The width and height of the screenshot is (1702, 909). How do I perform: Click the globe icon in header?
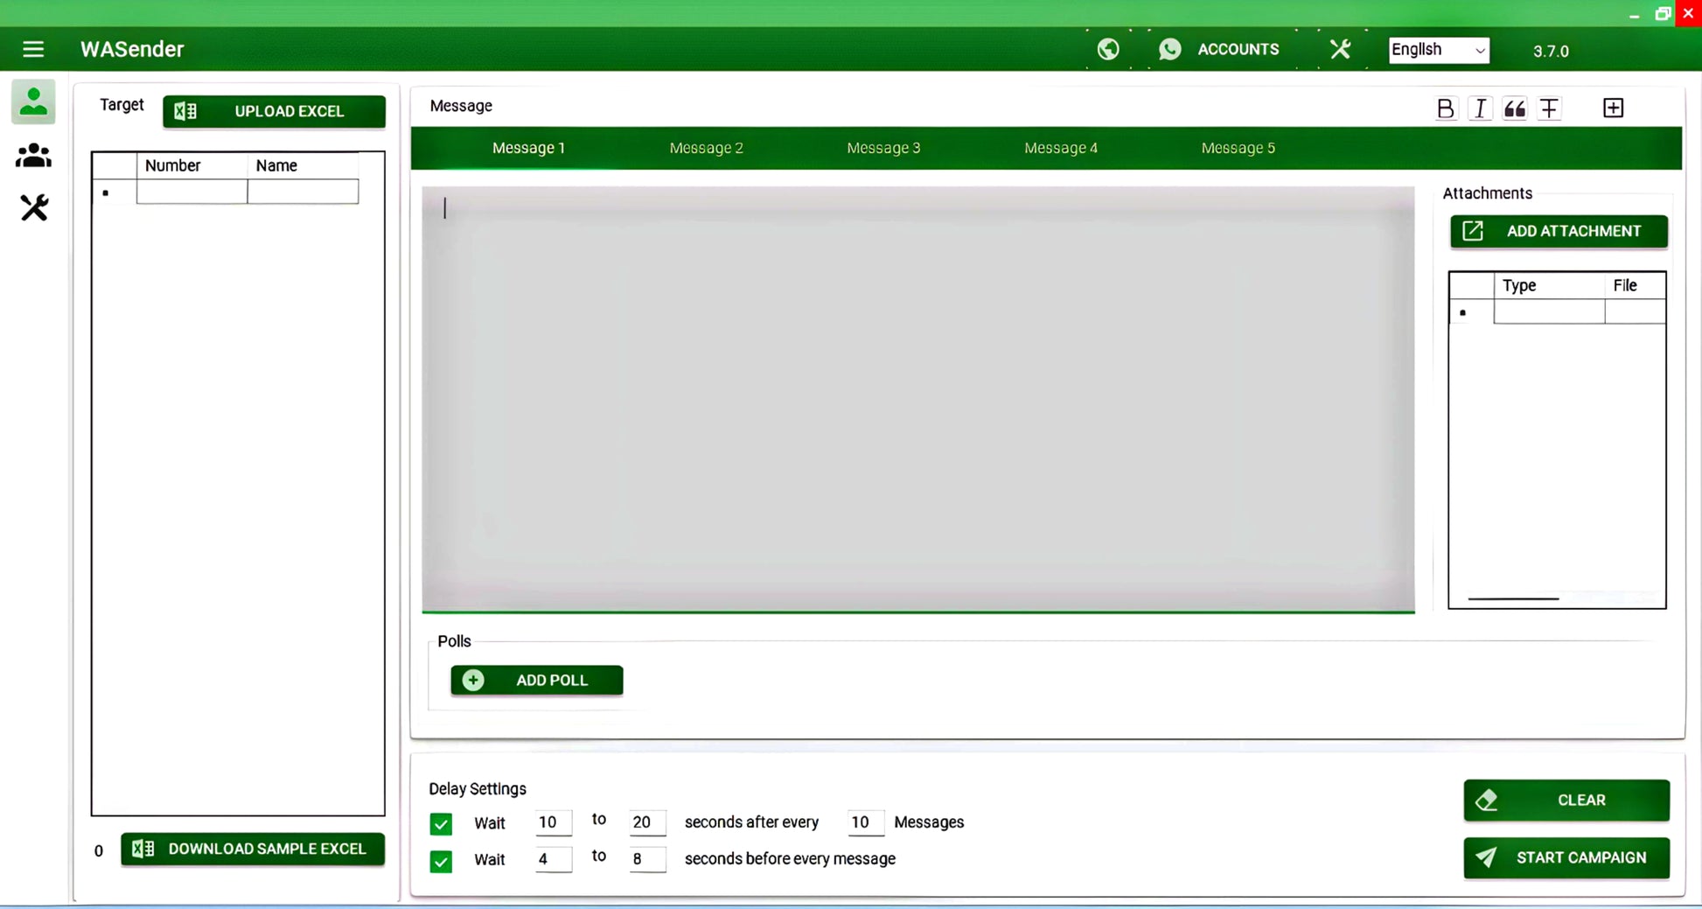pos(1108,49)
